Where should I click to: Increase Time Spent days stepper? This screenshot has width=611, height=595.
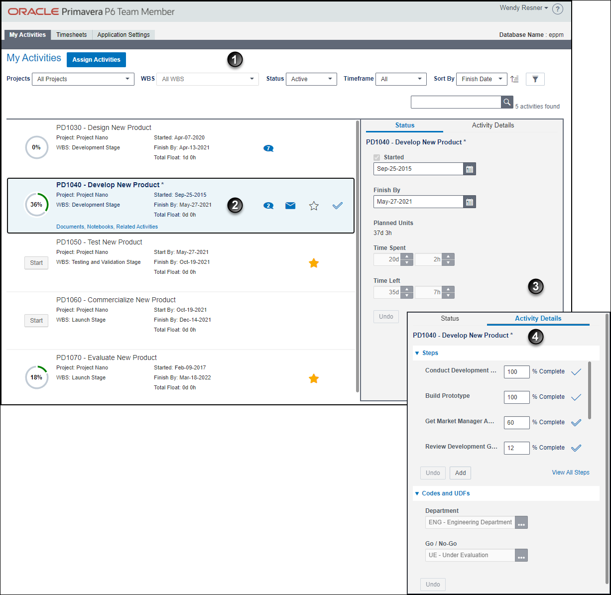[x=407, y=256]
